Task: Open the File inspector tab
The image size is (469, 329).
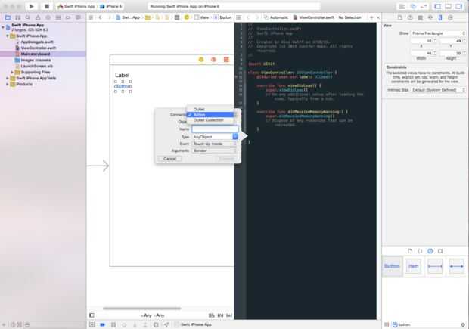Action: (400, 17)
